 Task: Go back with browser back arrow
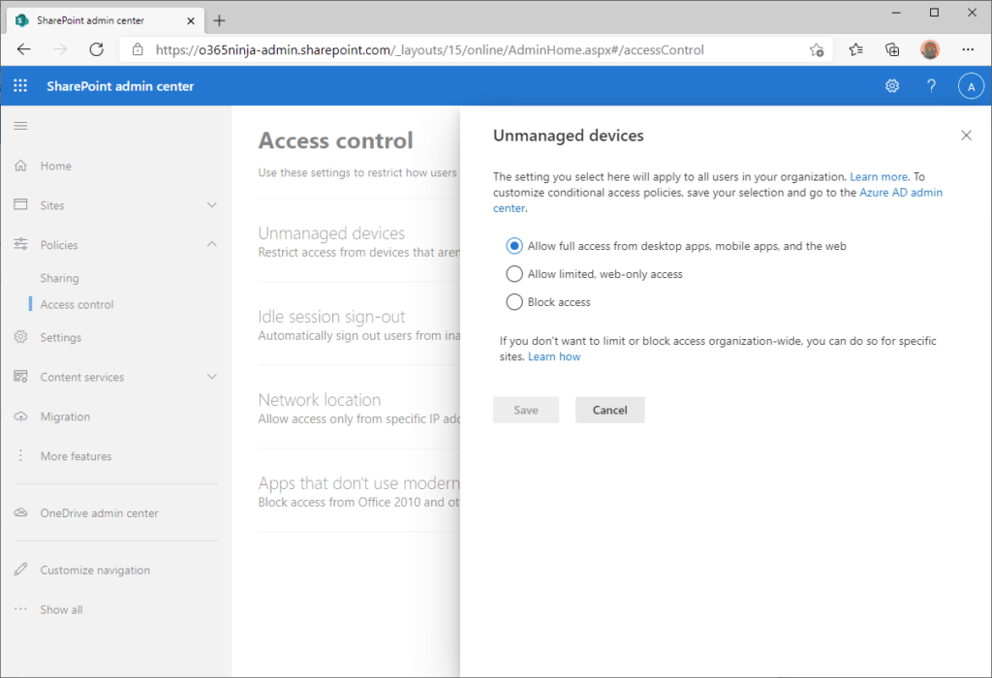[x=23, y=49]
